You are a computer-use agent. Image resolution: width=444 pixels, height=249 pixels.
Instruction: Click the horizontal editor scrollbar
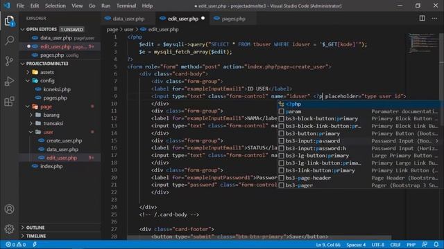click(259, 238)
